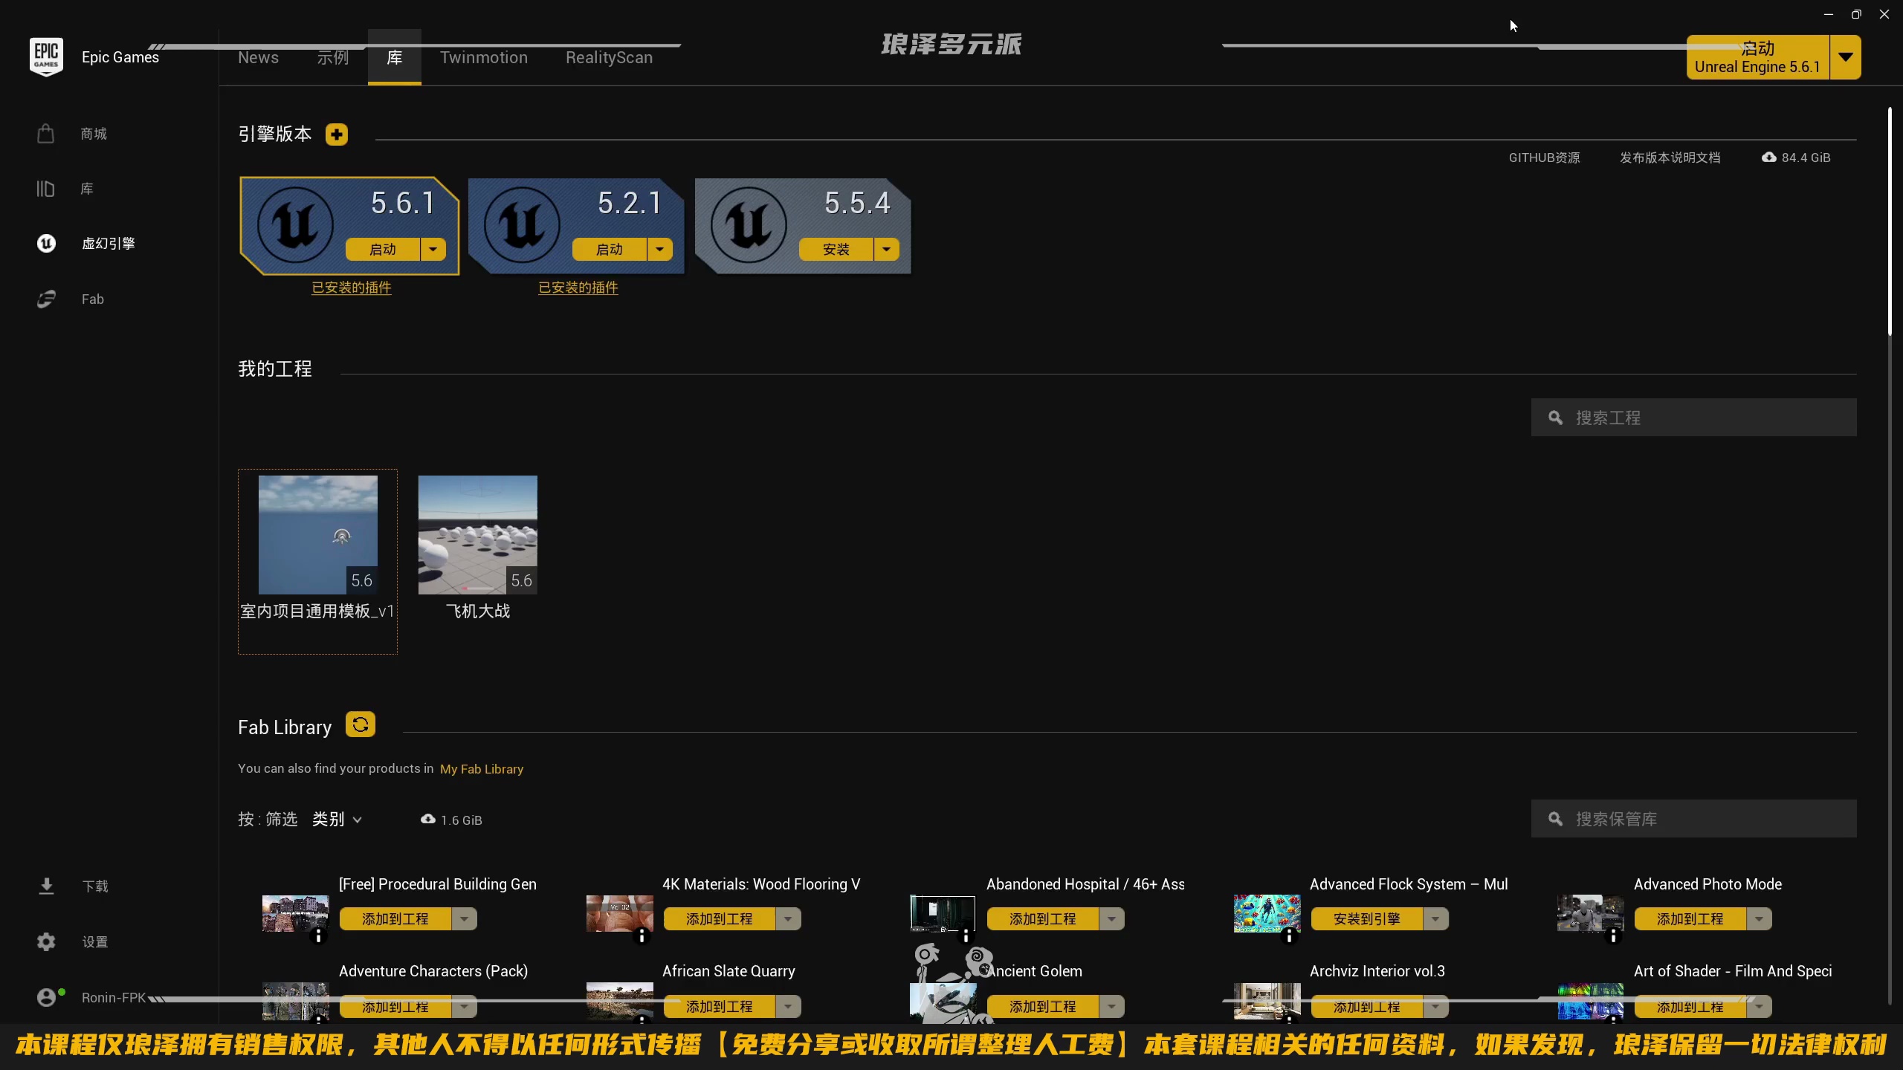Expand the launch Unreal Engine 5.6.1 dropdown
The width and height of the screenshot is (1903, 1070).
(1846, 57)
